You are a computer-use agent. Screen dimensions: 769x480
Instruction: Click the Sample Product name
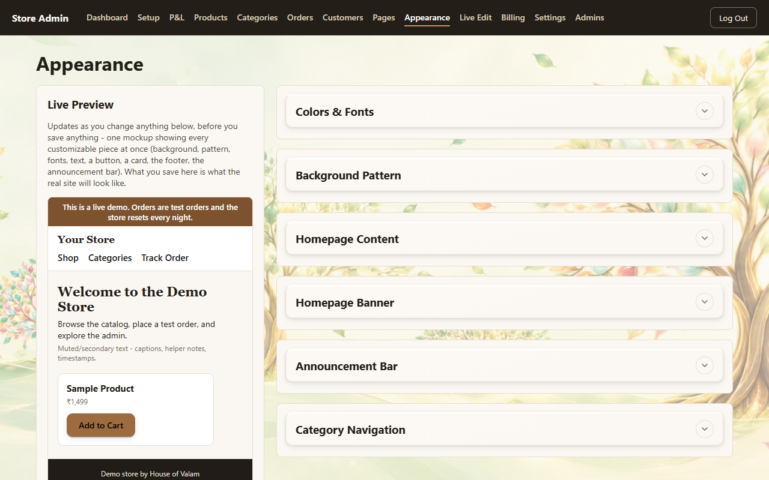pyautogui.click(x=100, y=388)
